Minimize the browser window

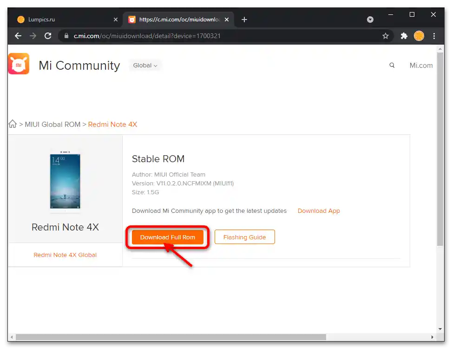pos(391,14)
